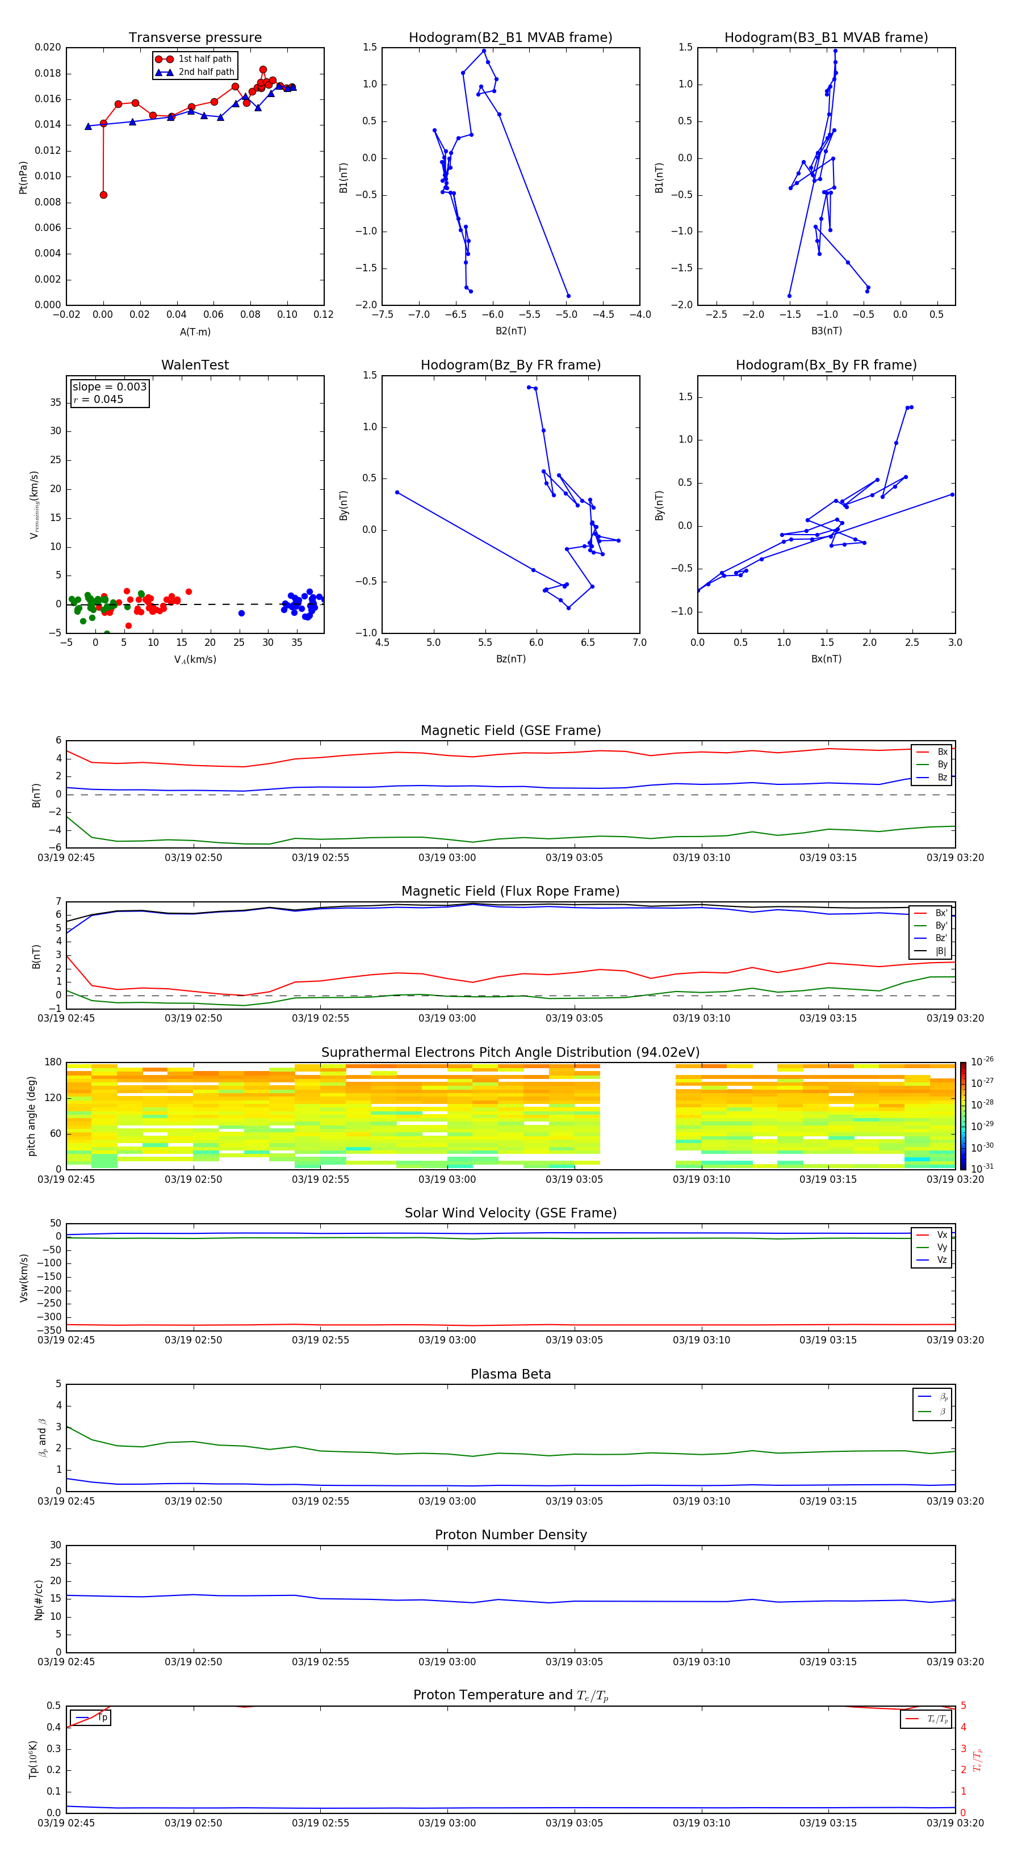
Task: Click the "r = 0.045" annotation
Action: pos(98,399)
